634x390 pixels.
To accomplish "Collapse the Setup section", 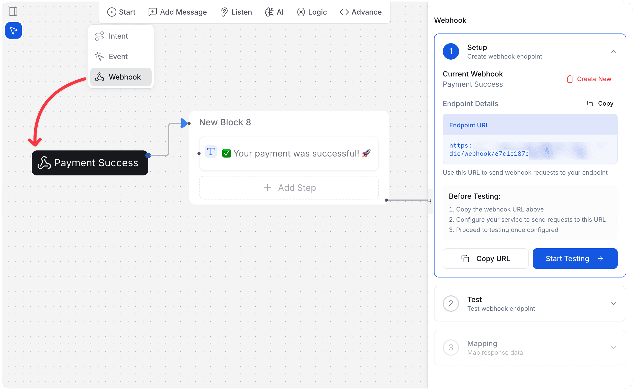I will tap(614, 51).
